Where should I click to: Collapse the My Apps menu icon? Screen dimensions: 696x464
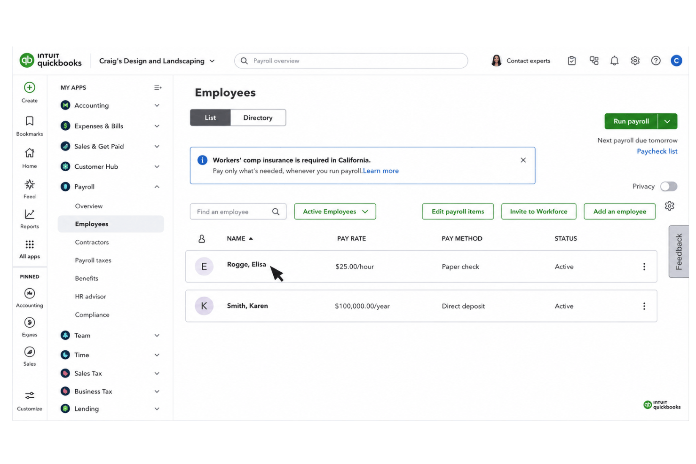coord(158,88)
